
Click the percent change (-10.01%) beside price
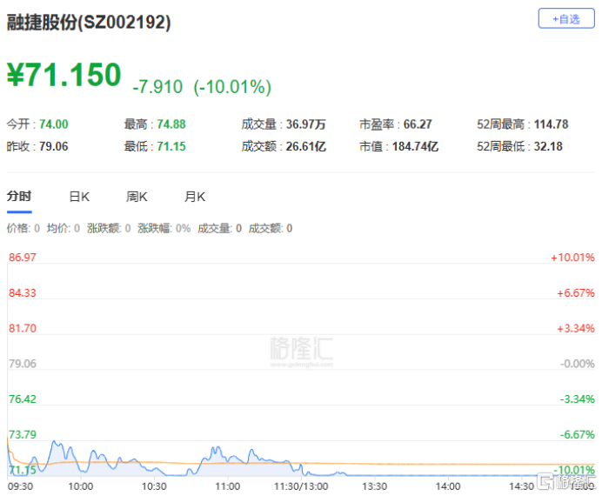tap(232, 87)
